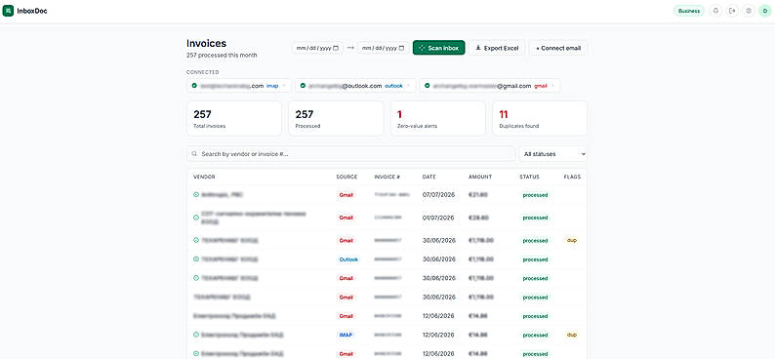Viewport: 775px width, 359px height.
Task: Click processed status in the Outlook row
Action: point(535,259)
